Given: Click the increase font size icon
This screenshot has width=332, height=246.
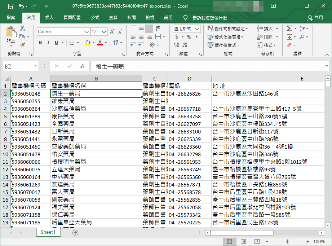Looking at the screenshot, I should point(112,32).
